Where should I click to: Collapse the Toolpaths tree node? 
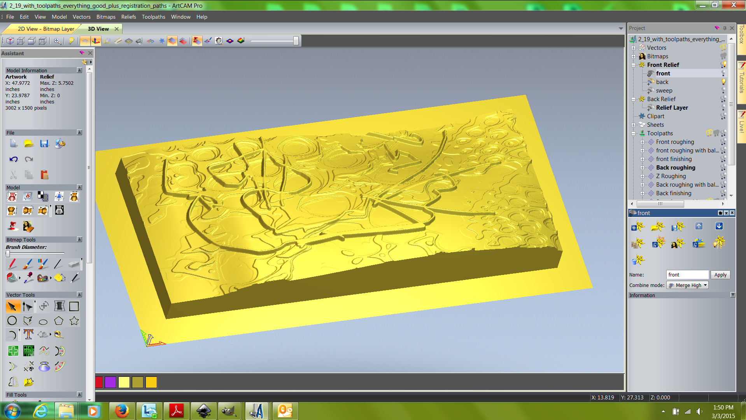(x=633, y=133)
